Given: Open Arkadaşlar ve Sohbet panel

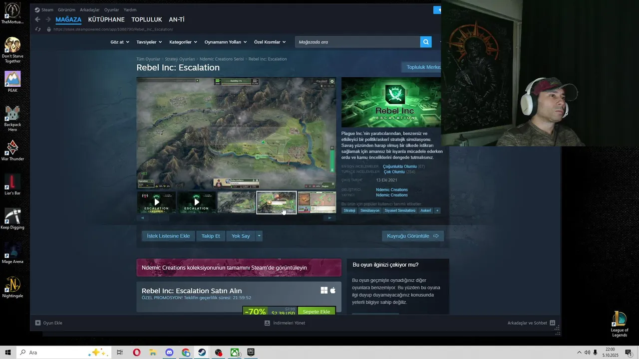Looking at the screenshot, I should pos(531,323).
